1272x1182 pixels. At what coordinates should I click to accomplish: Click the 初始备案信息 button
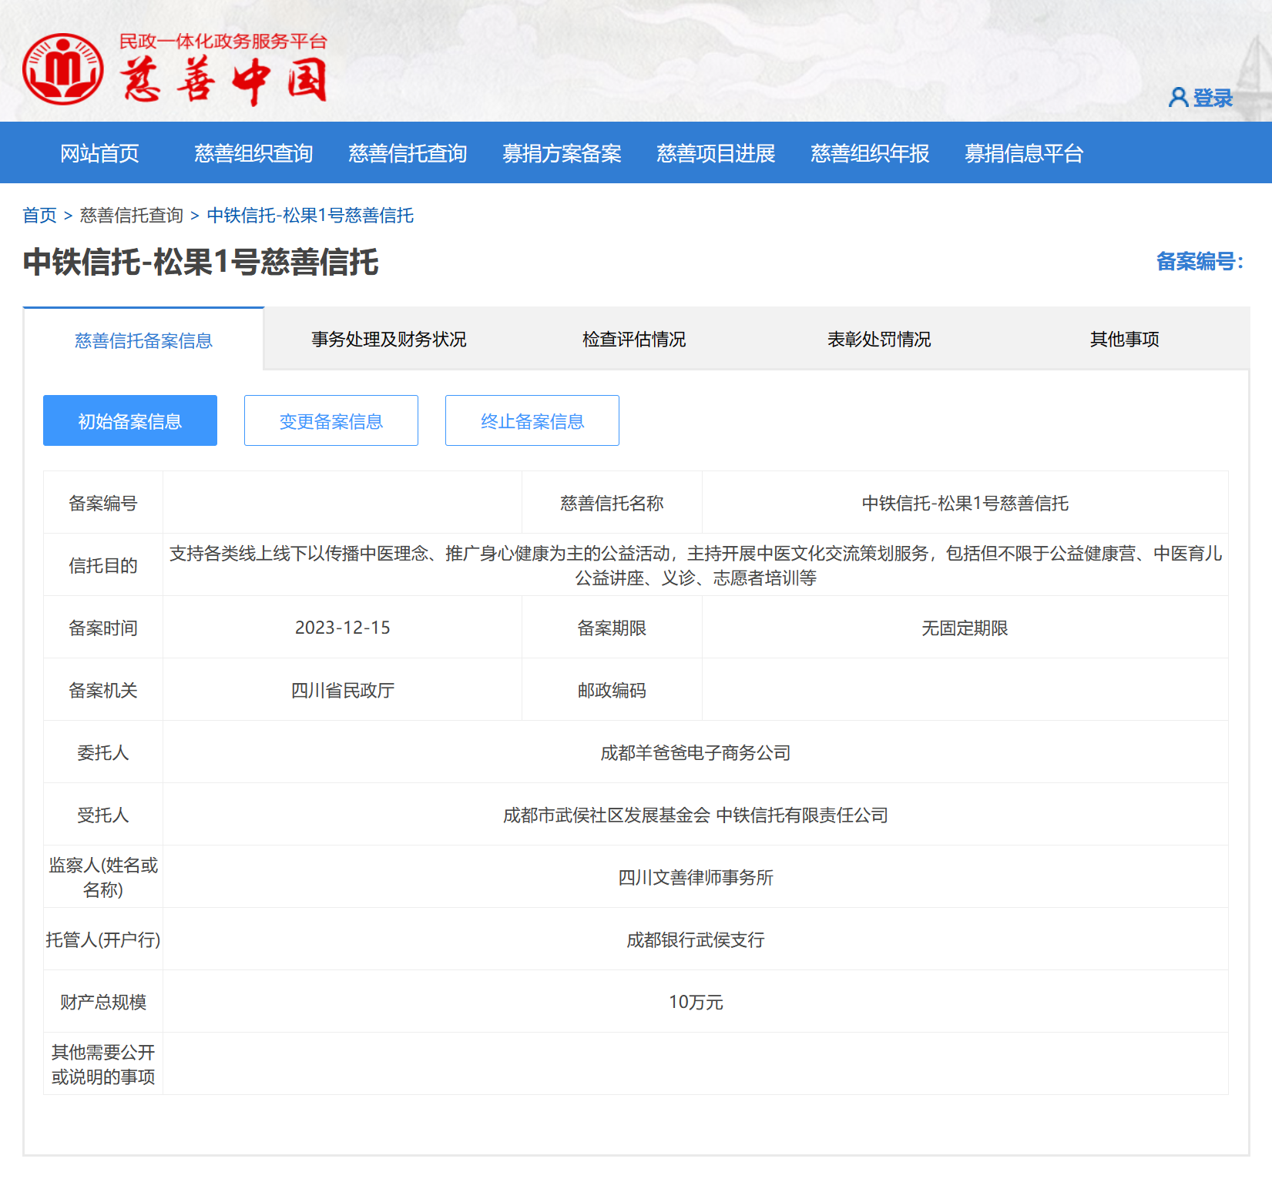point(130,420)
